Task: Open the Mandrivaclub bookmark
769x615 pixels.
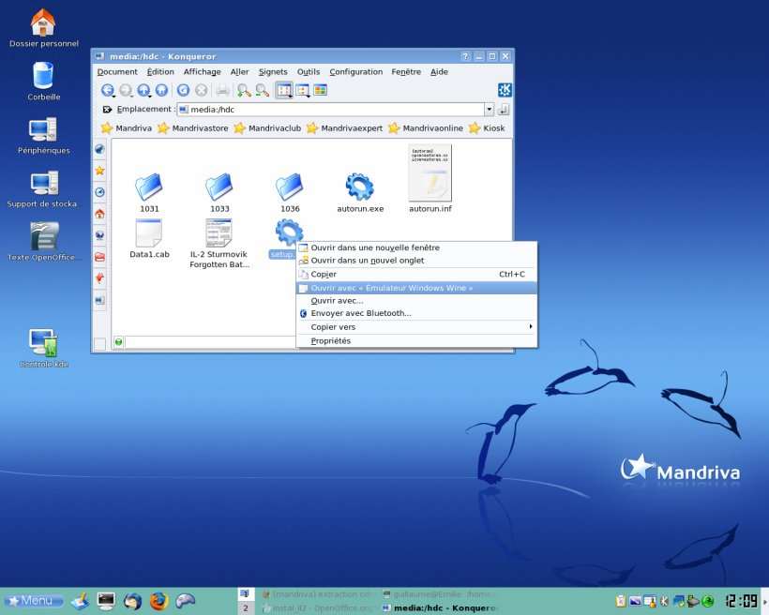Action: pos(267,128)
